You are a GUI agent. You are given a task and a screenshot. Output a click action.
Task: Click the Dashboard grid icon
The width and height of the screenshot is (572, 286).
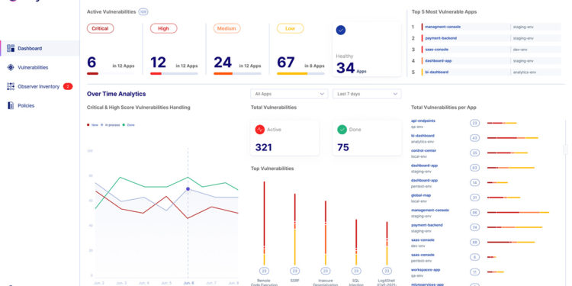(x=11, y=48)
